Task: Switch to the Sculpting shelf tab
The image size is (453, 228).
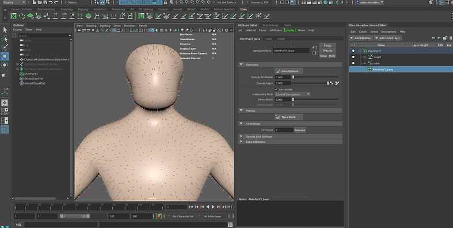Action: coord(66,9)
